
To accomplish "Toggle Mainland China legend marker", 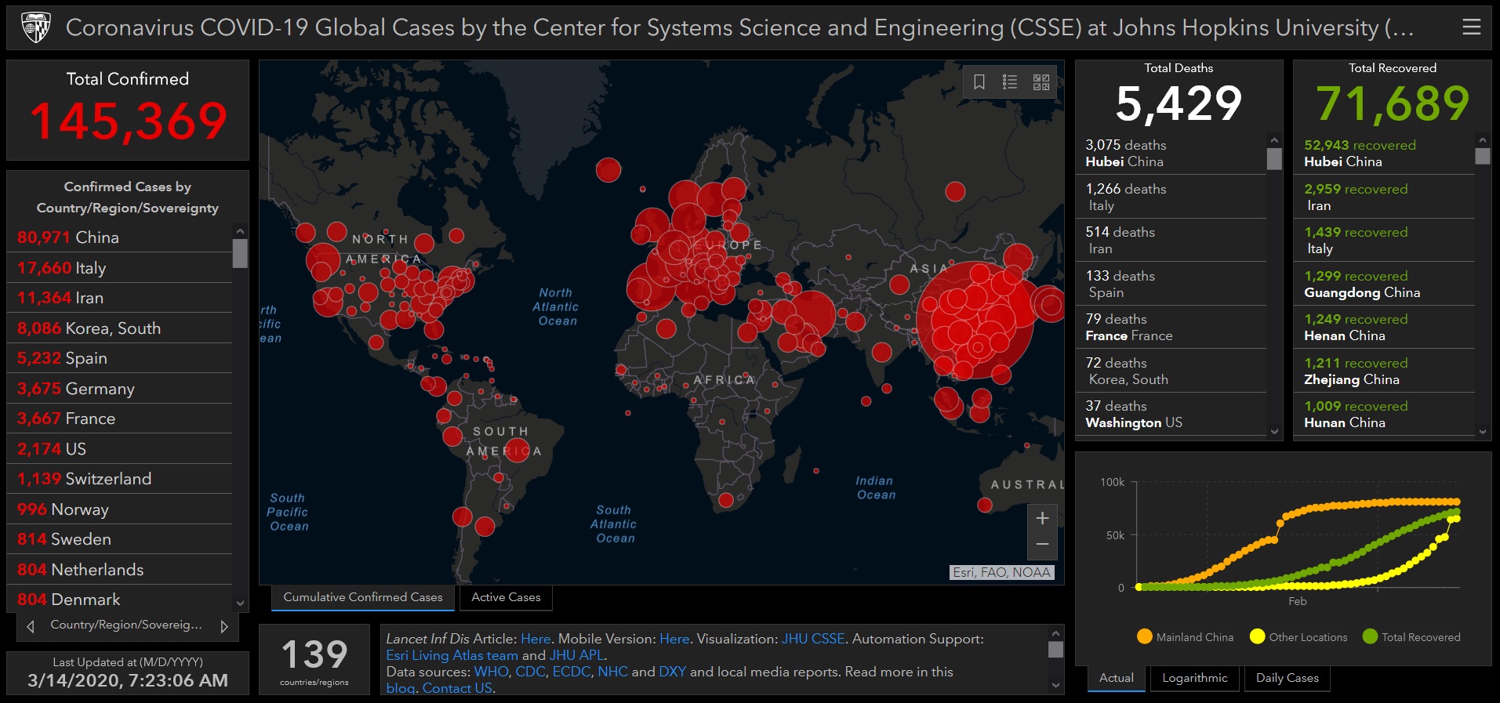I will (1145, 636).
